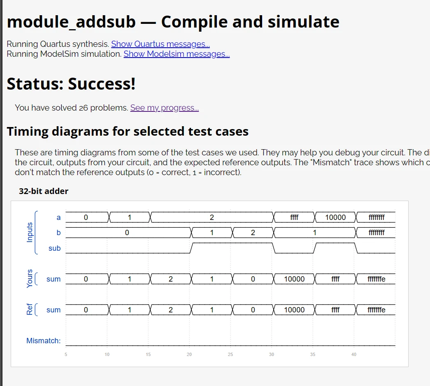Image resolution: width=430 pixels, height=386 pixels.
Task: Click time marker 10 on the axis
Action: tap(107, 354)
